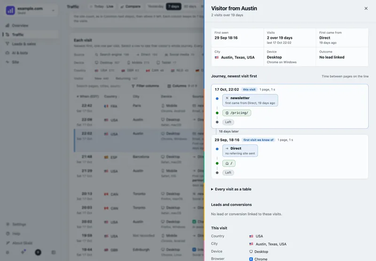This screenshot has width=376, height=261.
Task: Toggle the Tablet device filter chip
Action: (166, 62)
